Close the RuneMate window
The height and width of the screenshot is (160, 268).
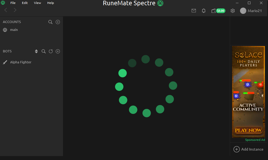click(261, 3)
